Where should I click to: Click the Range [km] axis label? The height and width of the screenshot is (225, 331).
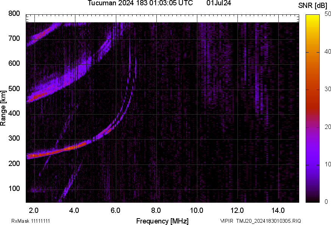tap(3, 108)
